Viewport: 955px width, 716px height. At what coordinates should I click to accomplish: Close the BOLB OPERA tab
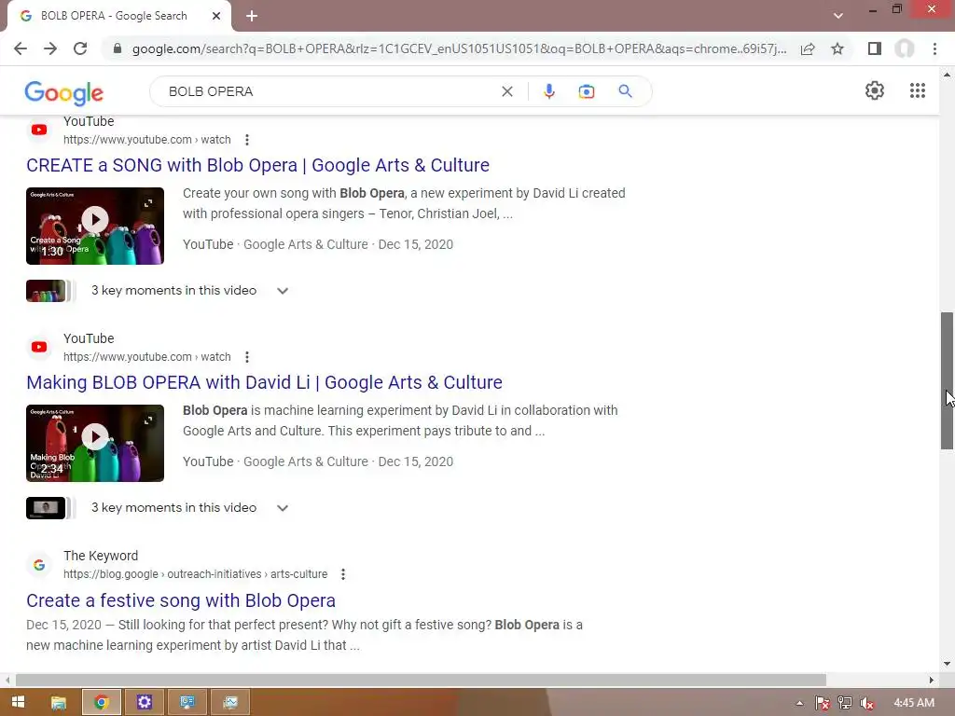216,16
